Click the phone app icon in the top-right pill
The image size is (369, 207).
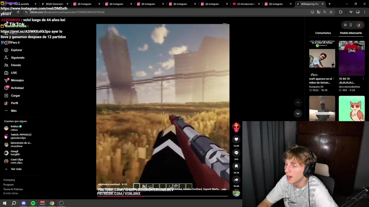[x=351, y=25]
